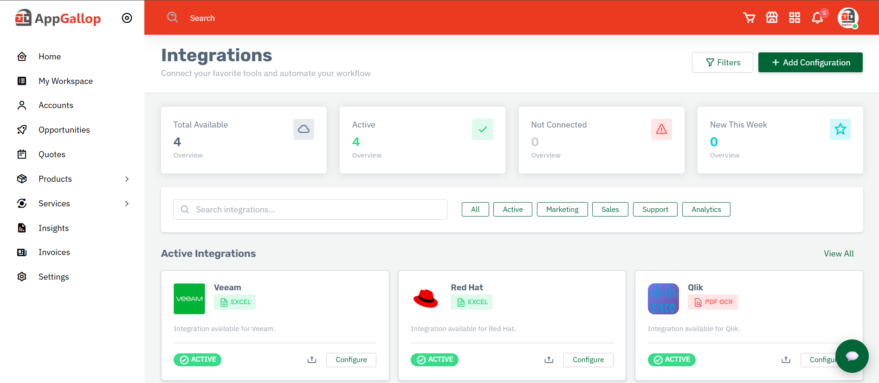Open the chat support bubble
The image size is (879, 383).
click(852, 356)
